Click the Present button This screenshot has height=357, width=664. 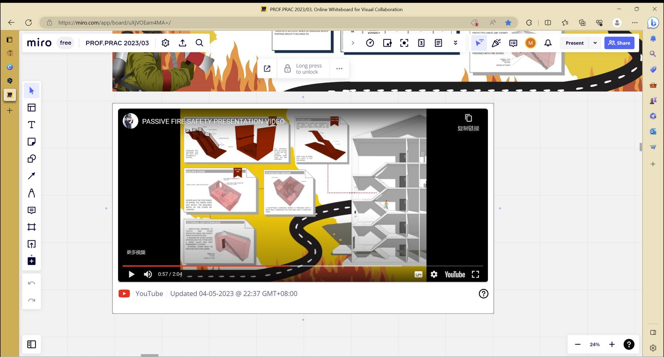pyautogui.click(x=574, y=43)
